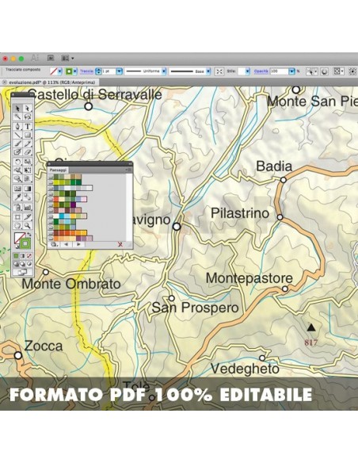Select the Blend tool
The width and height of the screenshot is (358, 463).
[28, 197]
